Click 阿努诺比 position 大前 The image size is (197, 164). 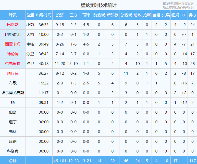30,34
